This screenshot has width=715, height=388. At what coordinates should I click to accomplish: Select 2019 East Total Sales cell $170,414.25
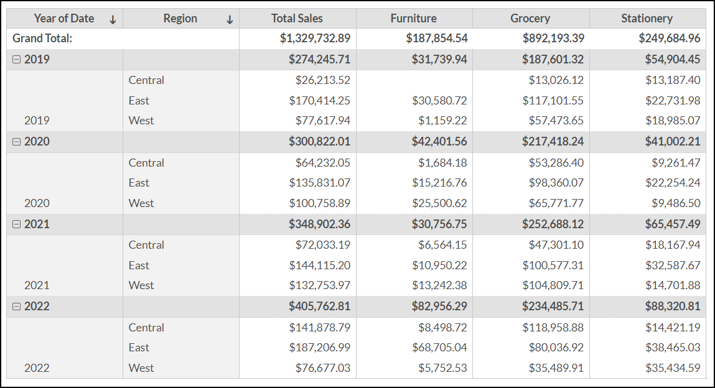click(x=319, y=101)
